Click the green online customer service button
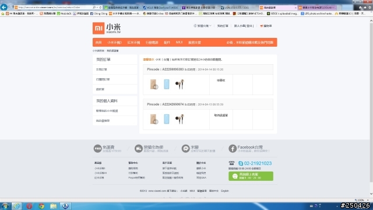The height and width of the screenshot is (210, 373). tap(251, 176)
